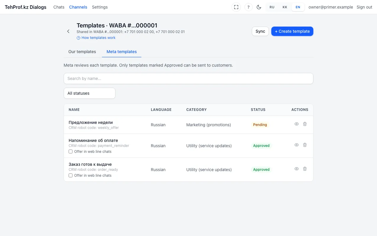This screenshot has width=377, height=236.
Task: Open the How templates work link
Action: 96,38
